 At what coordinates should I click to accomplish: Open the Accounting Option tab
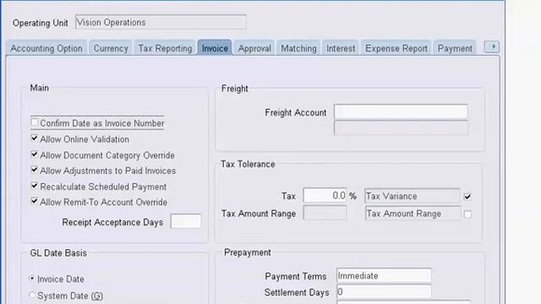pyautogui.click(x=46, y=48)
